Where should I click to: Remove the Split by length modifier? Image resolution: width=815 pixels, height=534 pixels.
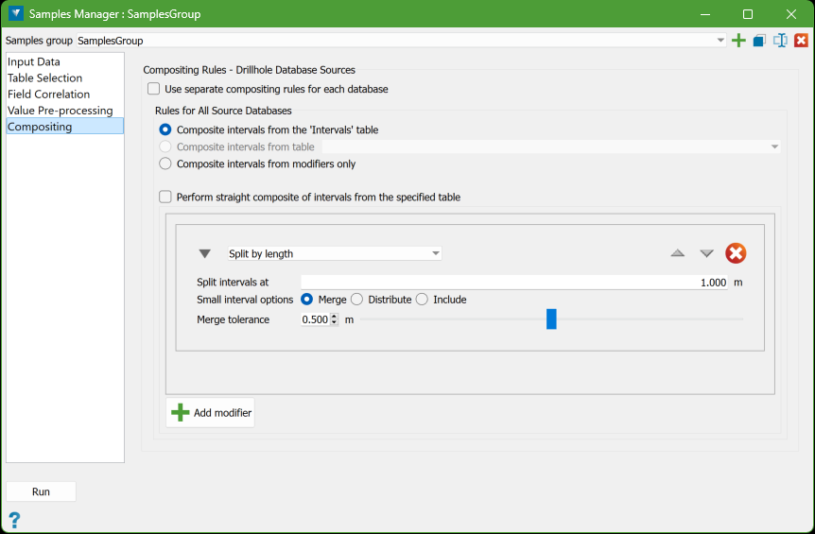[x=736, y=253]
